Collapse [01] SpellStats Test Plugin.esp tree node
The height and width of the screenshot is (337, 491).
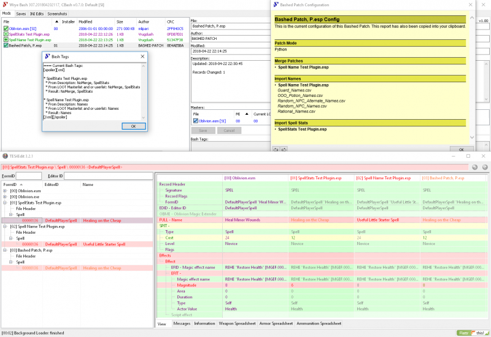(x=5, y=203)
